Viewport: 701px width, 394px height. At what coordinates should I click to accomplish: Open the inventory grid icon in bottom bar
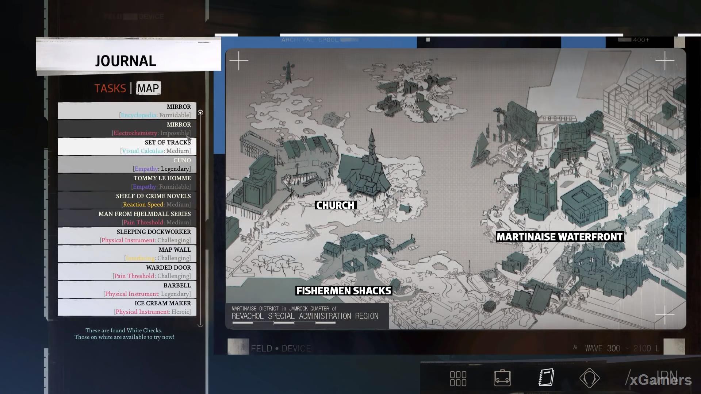click(458, 378)
